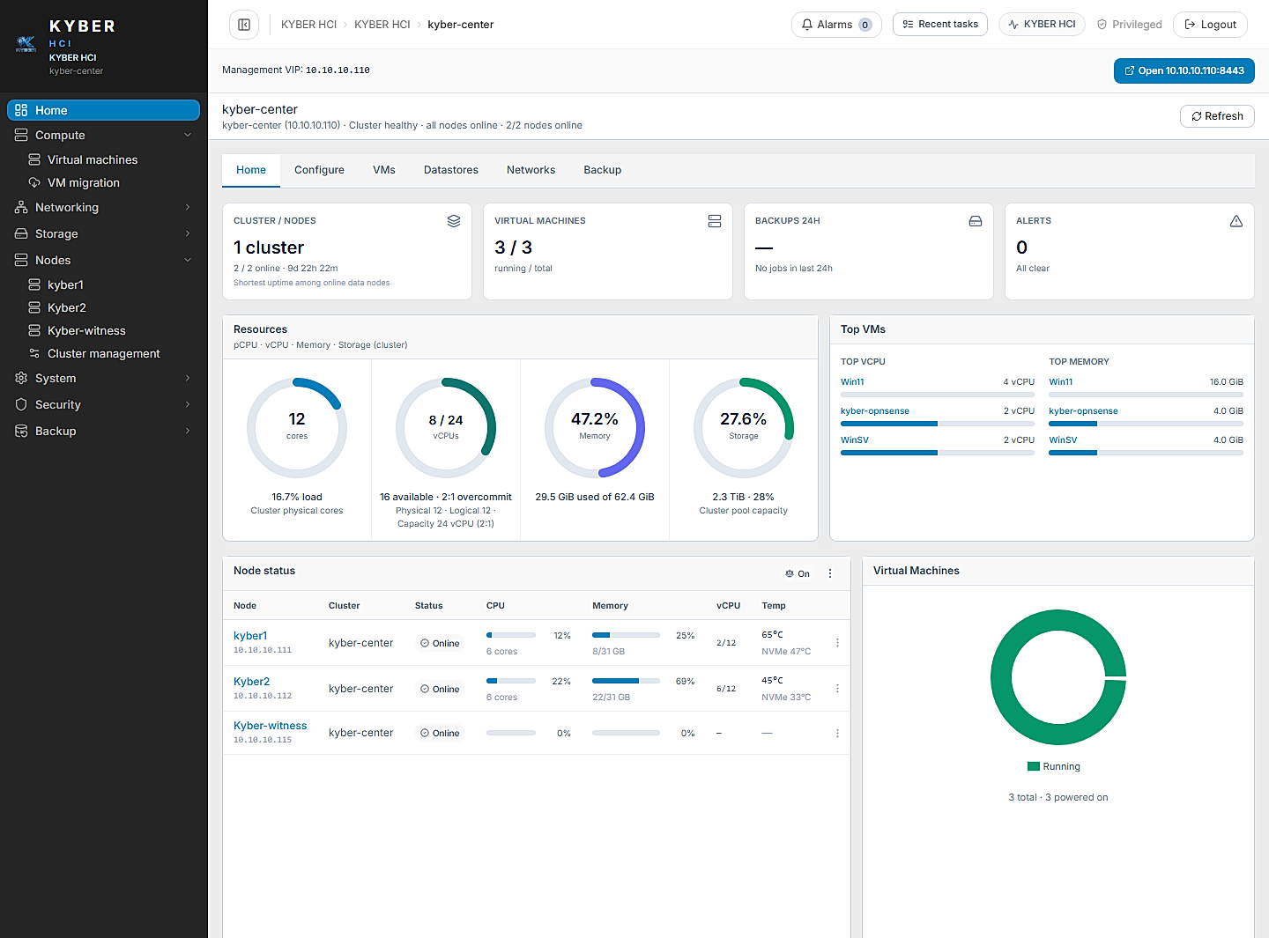Collapse the Compute section chevron
This screenshot has width=1269, height=938.
click(188, 135)
